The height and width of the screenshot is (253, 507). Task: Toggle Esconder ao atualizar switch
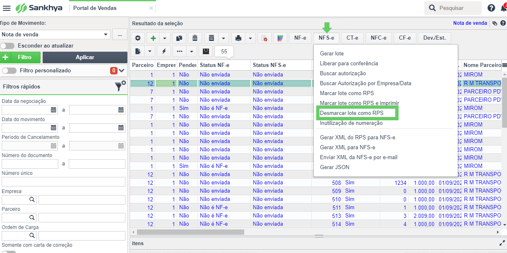click(8, 45)
